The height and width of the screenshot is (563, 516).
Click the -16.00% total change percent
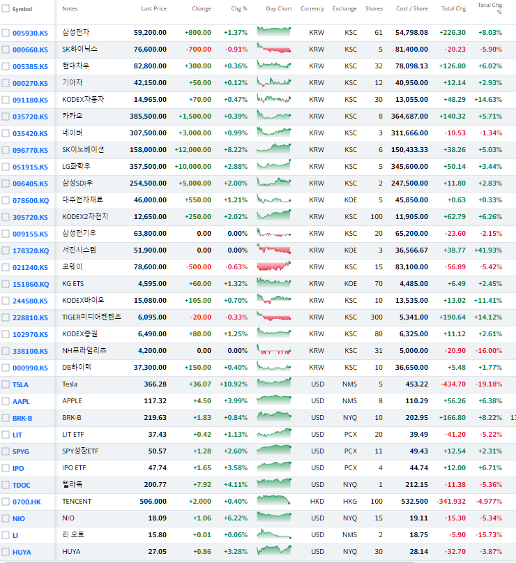click(489, 351)
